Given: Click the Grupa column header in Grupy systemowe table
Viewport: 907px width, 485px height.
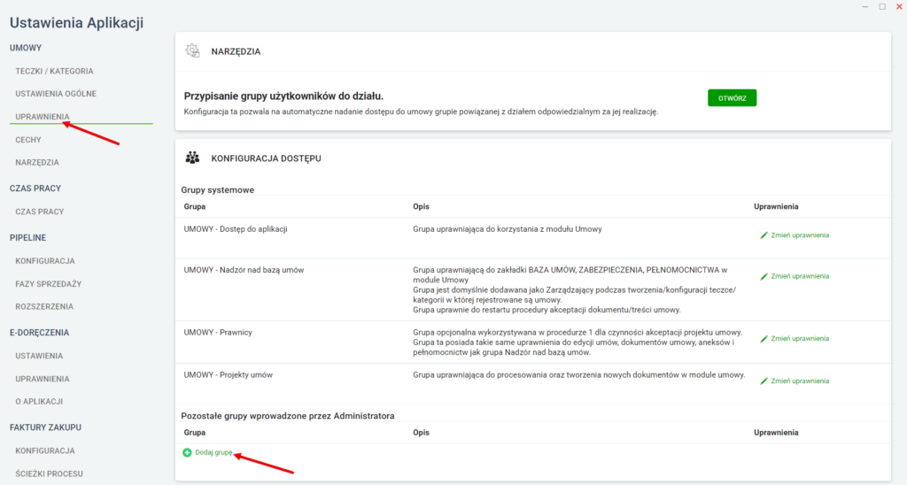Looking at the screenshot, I should 194,206.
